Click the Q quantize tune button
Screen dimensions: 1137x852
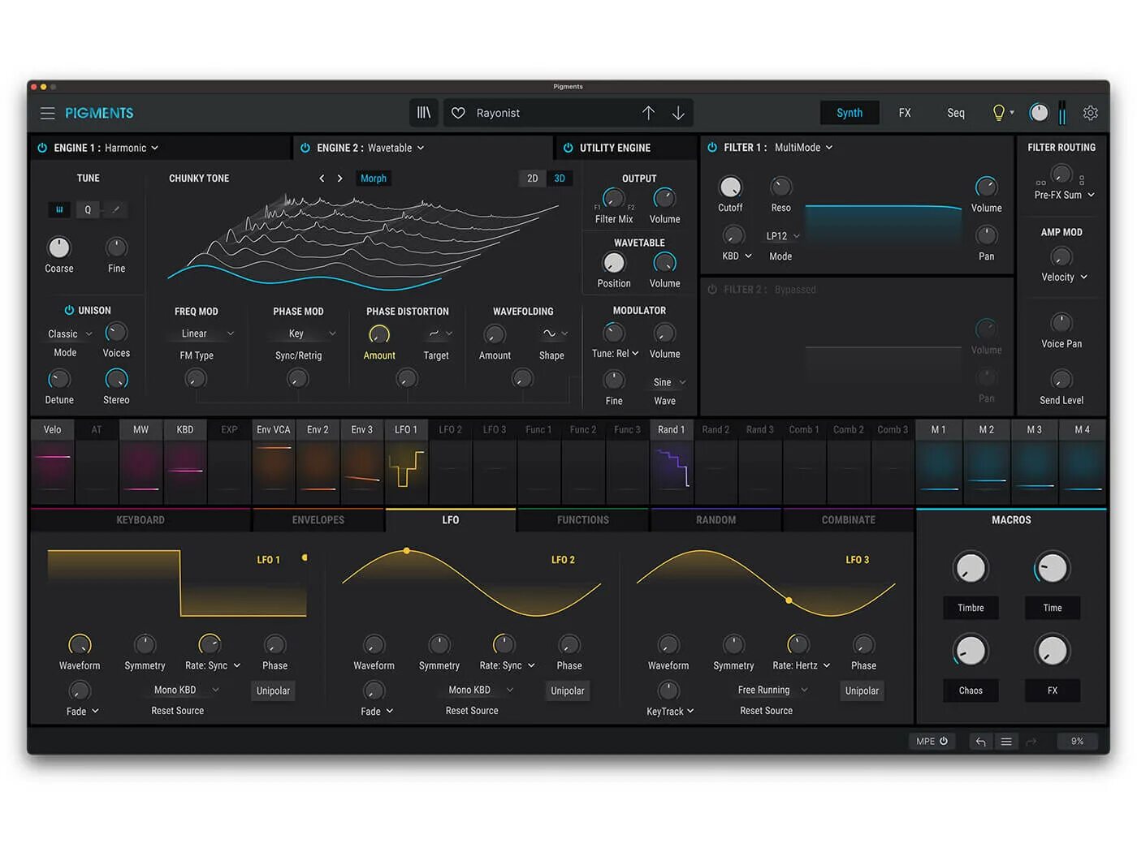point(88,209)
